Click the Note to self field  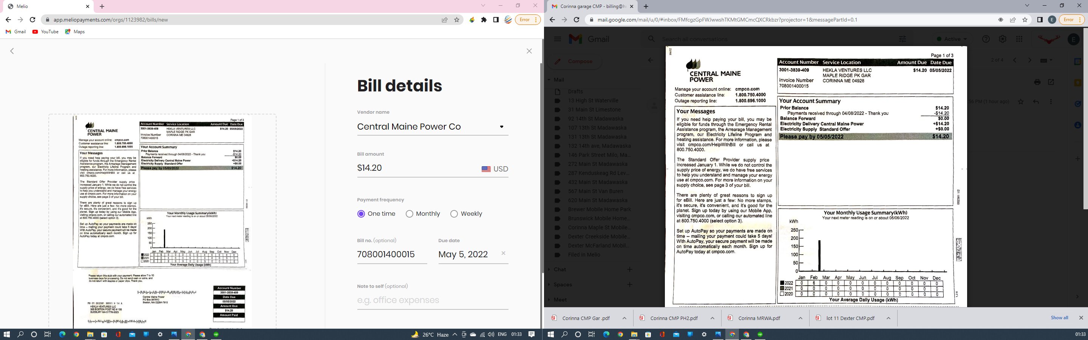pyautogui.click(x=432, y=300)
